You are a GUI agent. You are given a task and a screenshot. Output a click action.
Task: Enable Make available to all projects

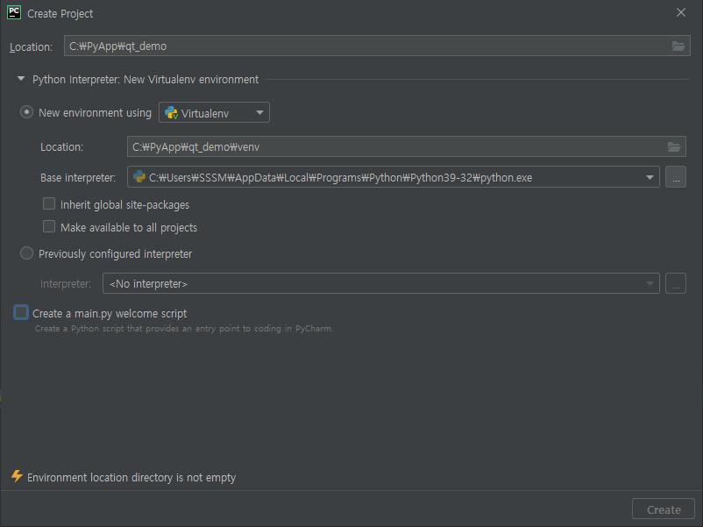pyautogui.click(x=49, y=226)
